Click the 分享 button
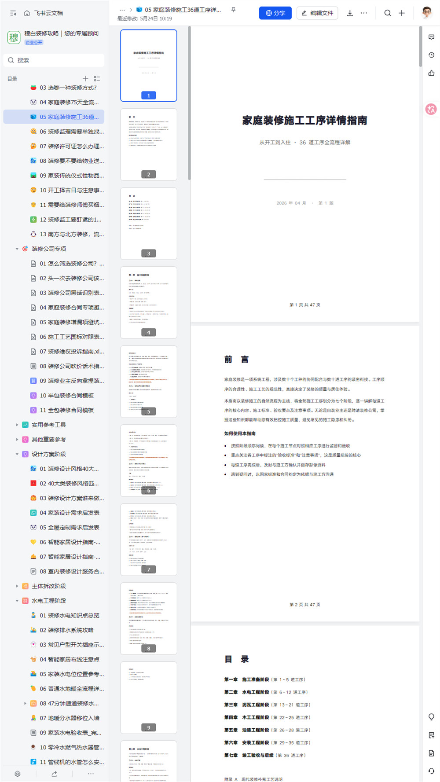 tap(275, 13)
